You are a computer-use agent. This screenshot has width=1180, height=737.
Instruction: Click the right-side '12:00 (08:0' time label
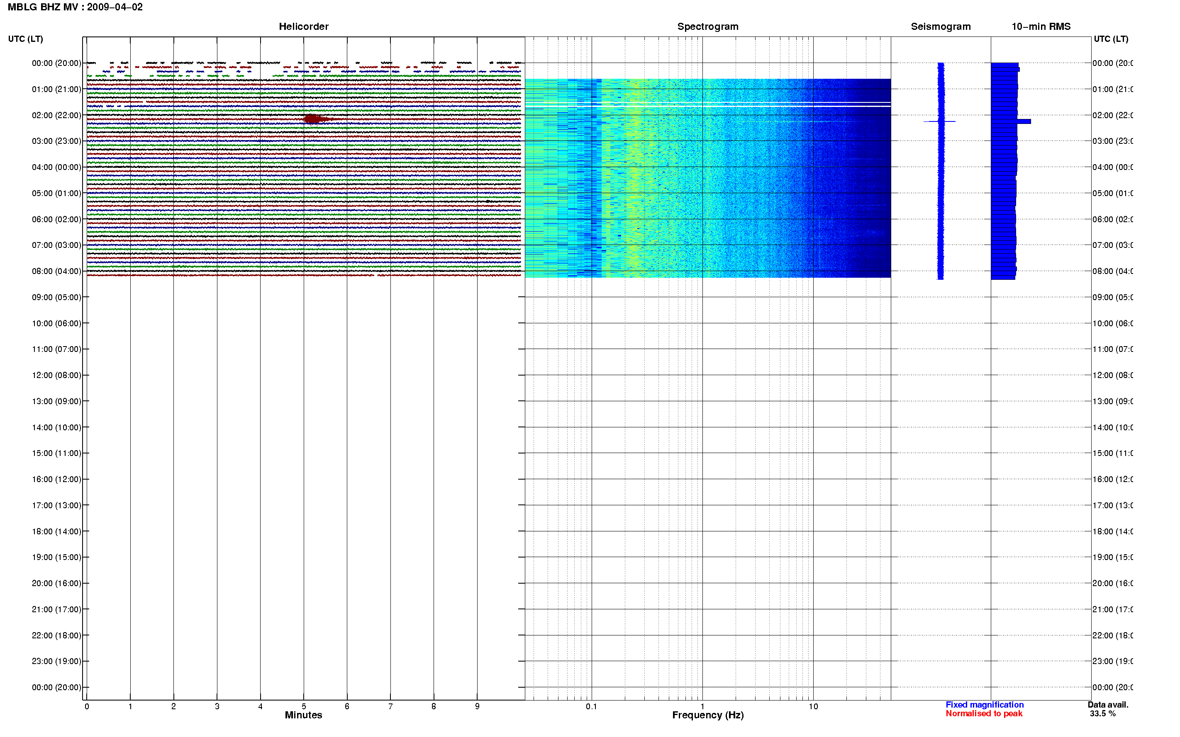click(x=1113, y=375)
